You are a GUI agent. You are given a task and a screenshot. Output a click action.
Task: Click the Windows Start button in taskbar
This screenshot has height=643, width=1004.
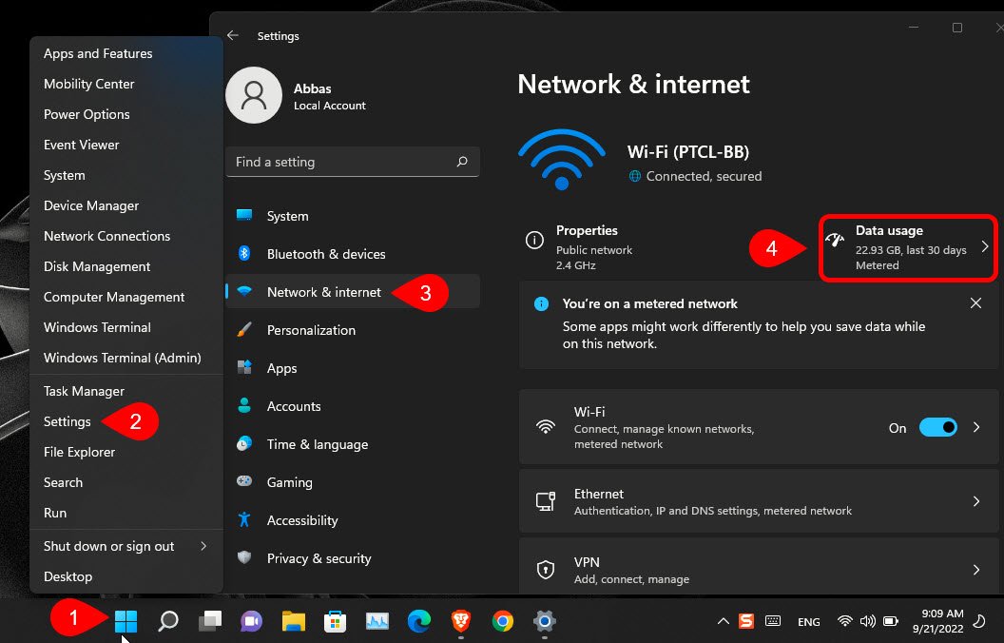click(x=125, y=621)
